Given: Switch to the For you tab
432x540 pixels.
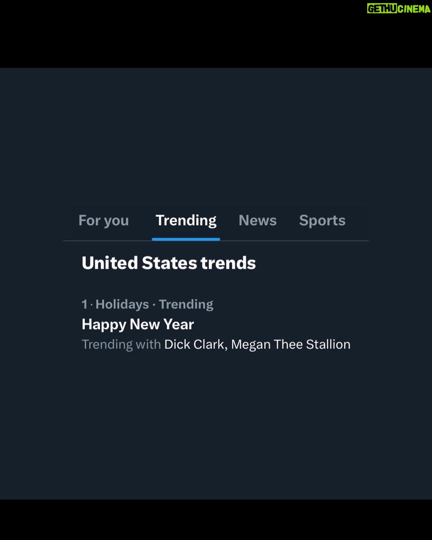Looking at the screenshot, I should click(104, 221).
